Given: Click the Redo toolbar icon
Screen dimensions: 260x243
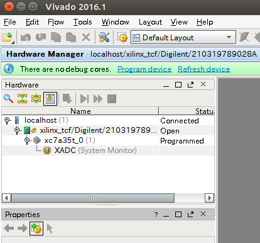Looking at the screenshot, I should (41, 38).
